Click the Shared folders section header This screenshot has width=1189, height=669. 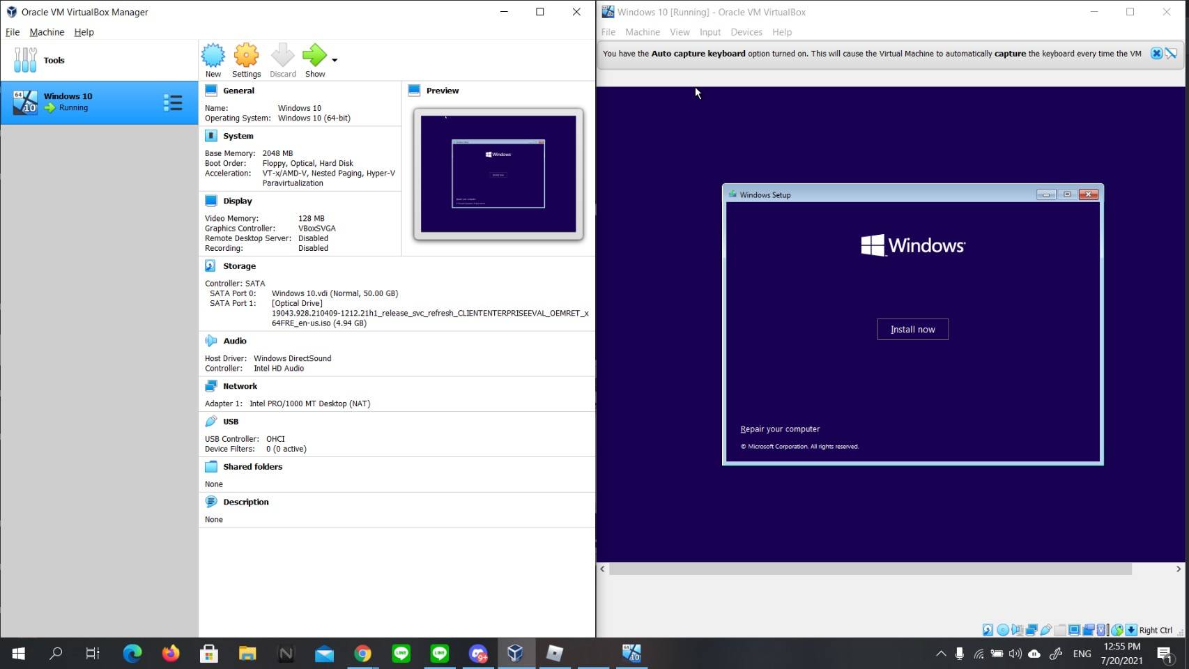pyautogui.click(x=253, y=467)
